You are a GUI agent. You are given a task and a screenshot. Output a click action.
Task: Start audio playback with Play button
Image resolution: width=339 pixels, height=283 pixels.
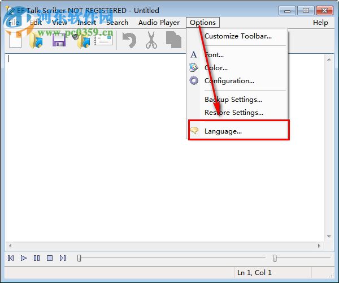click(24, 258)
